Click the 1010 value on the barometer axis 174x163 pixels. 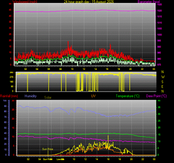(159, 23)
